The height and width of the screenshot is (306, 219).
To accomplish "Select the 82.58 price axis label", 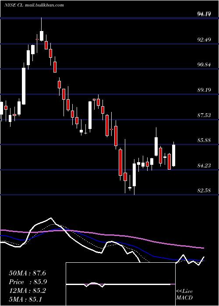I will [204, 190].
